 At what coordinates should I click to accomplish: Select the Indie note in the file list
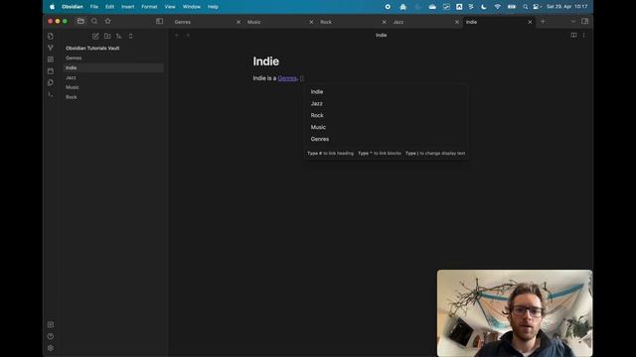(113, 67)
